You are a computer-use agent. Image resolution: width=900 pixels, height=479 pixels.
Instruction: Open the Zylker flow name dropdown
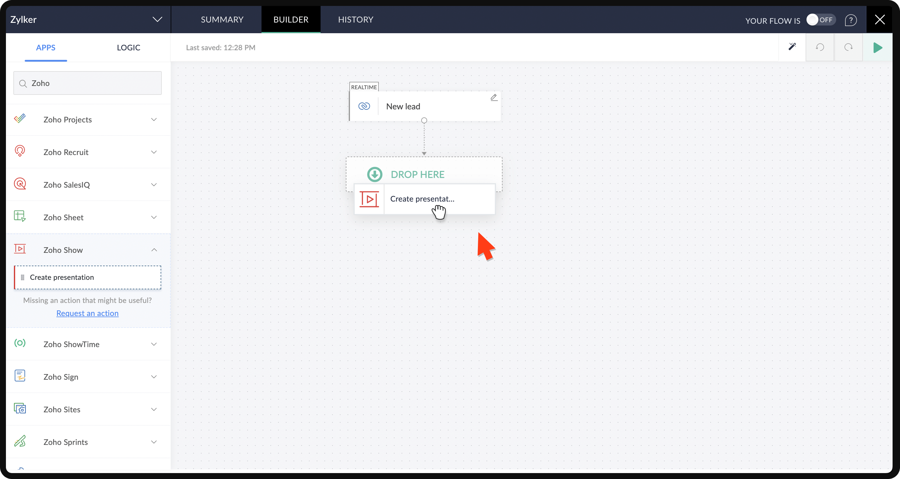(157, 20)
